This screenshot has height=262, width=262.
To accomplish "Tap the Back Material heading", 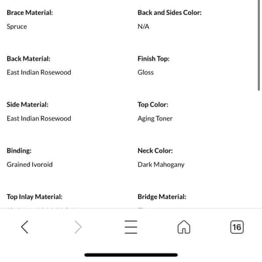I will point(28,59).
